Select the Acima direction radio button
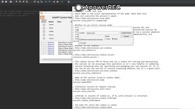This screenshot has width=195, height=109. tap(105, 39)
